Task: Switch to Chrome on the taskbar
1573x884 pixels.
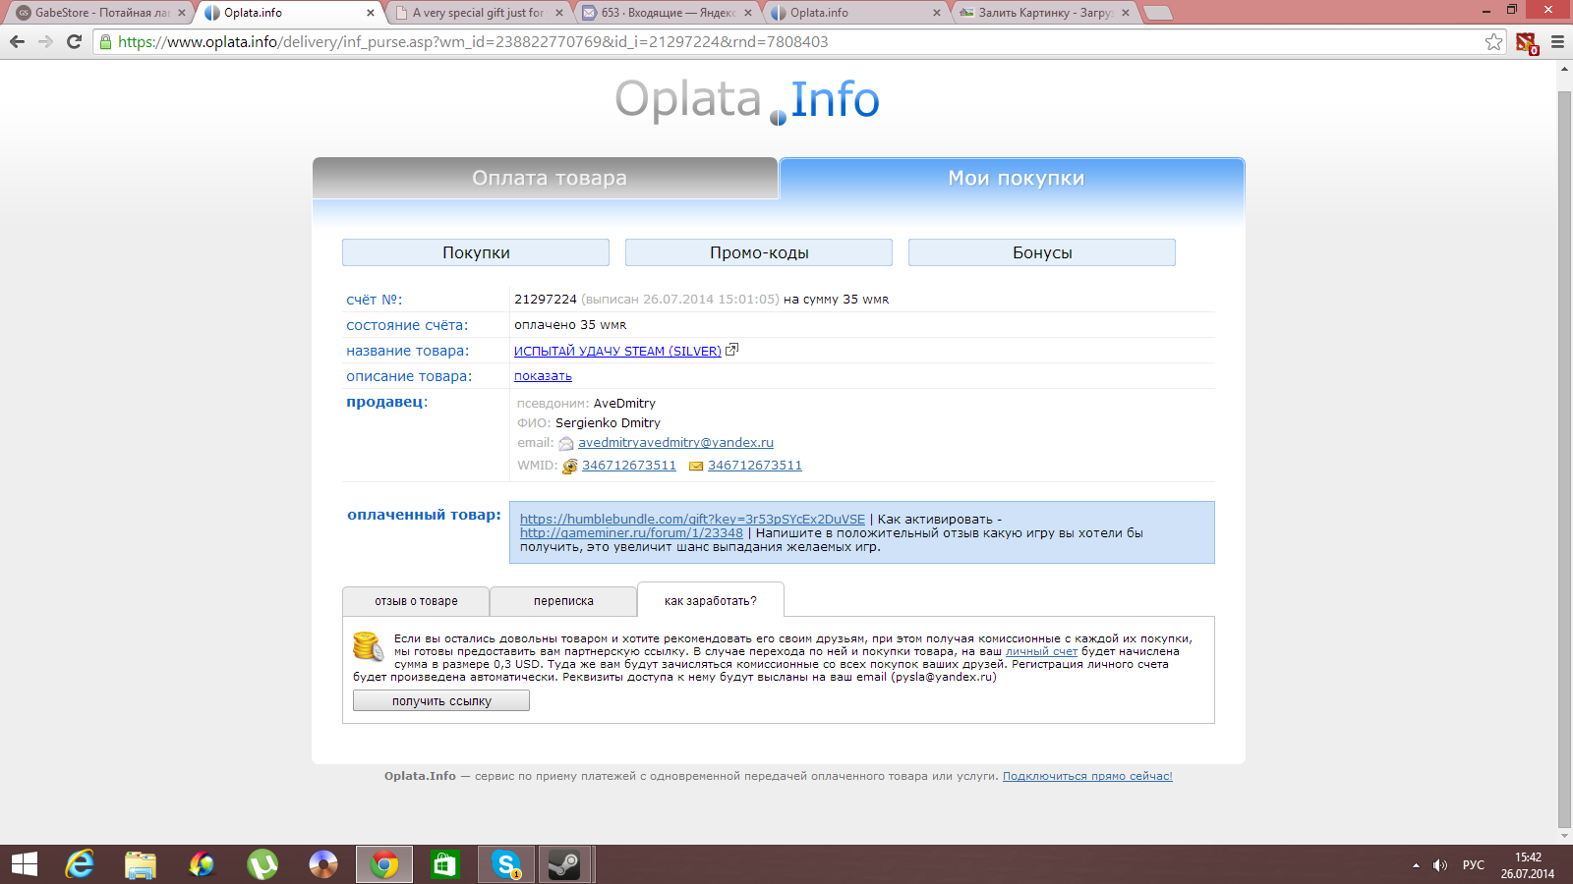Action: click(x=384, y=864)
